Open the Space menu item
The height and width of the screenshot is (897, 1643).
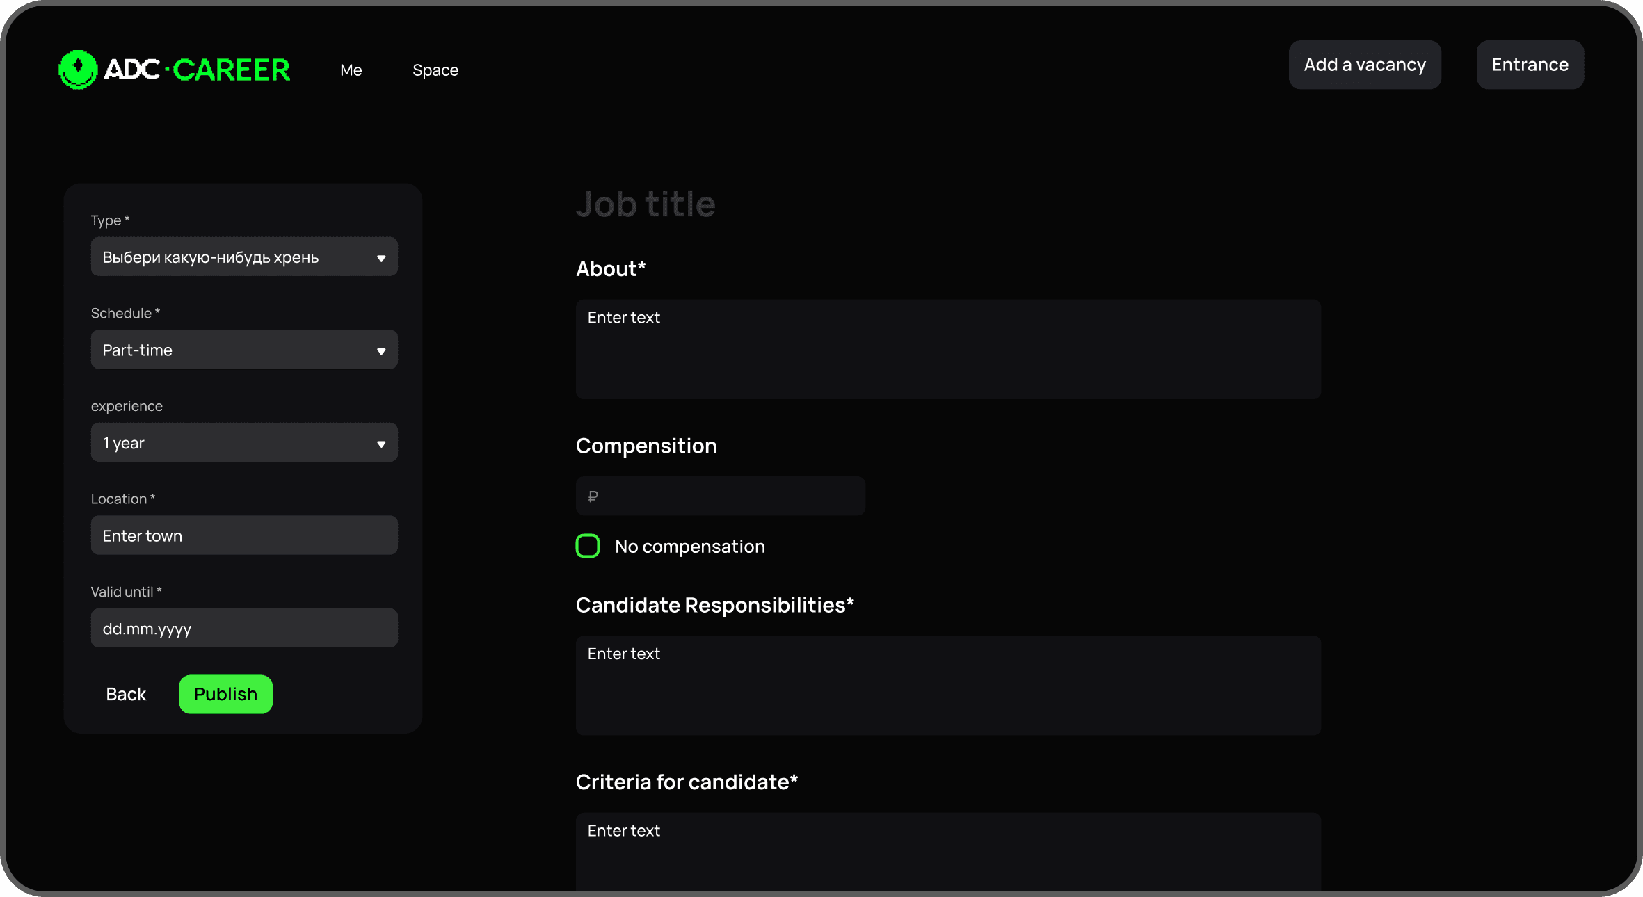(435, 70)
